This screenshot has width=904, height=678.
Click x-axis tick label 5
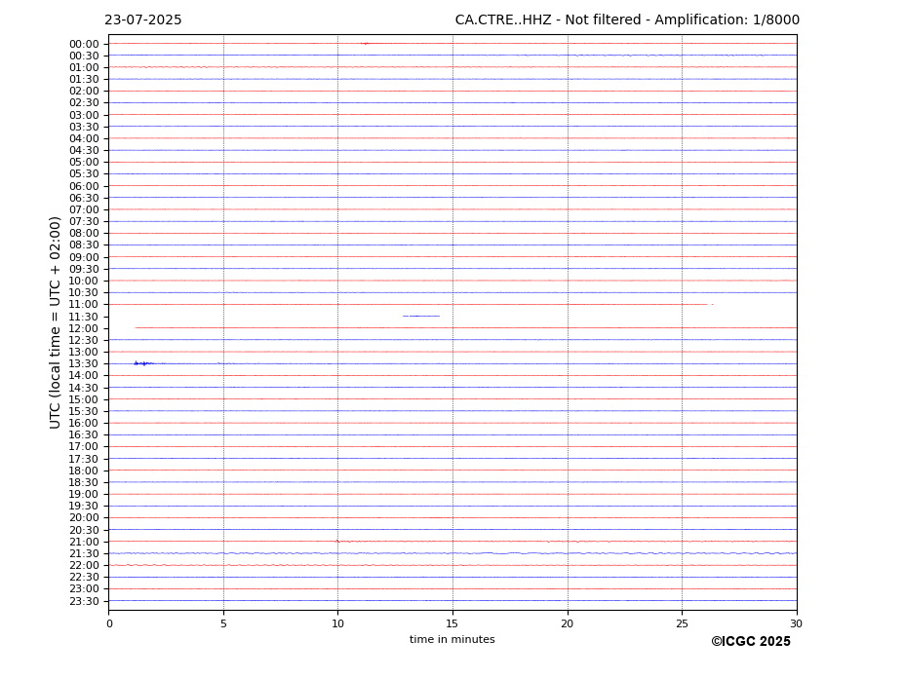[223, 623]
